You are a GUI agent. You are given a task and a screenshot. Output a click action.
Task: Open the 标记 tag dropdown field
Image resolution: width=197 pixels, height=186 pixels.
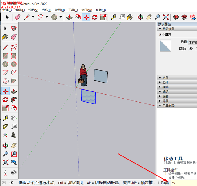193,42
